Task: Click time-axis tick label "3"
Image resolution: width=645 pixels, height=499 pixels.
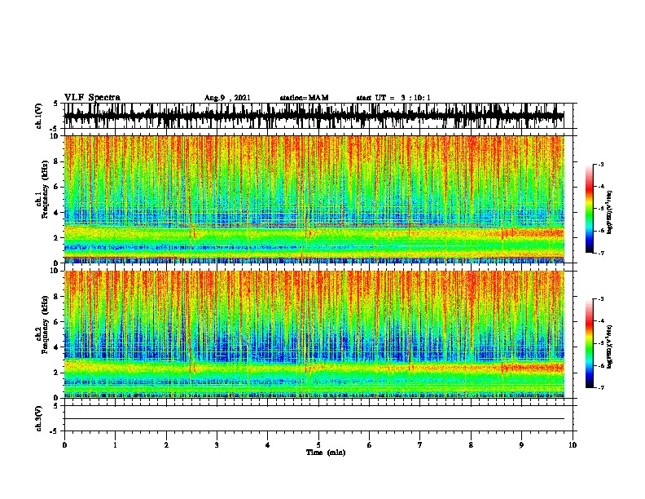Action: click(x=217, y=445)
